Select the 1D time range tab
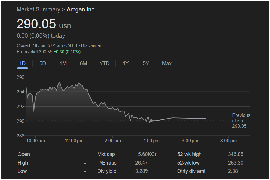This screenshot has height=180, width=270. tap(22, 64)
